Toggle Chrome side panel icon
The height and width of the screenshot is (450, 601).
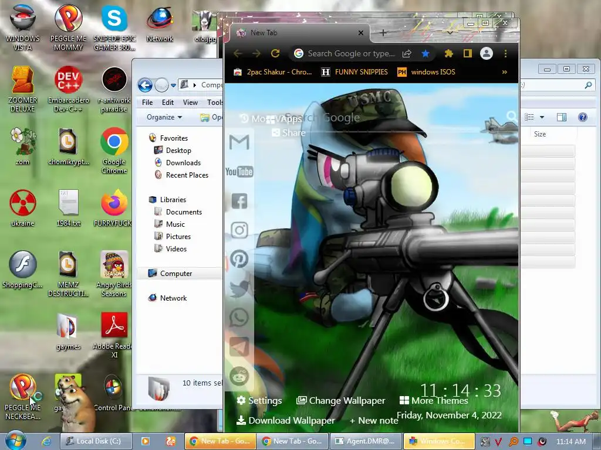pyautogui.click(x=468, y=53)
